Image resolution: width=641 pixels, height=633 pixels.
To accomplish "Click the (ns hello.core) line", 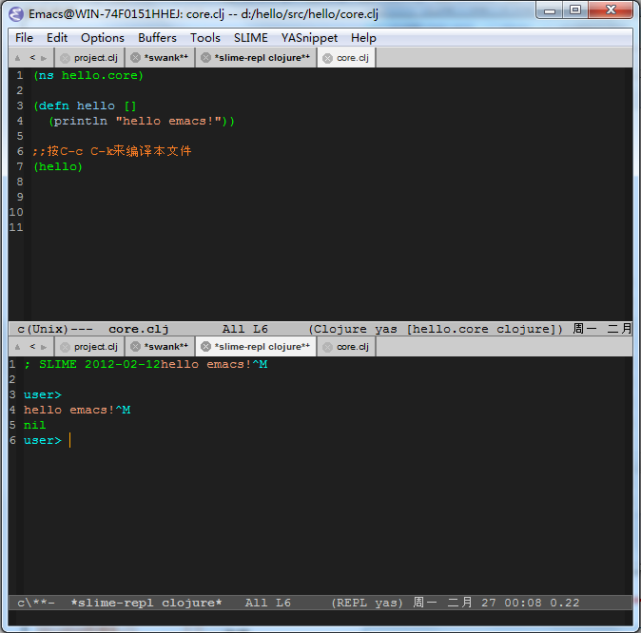I will click(88, 76).
